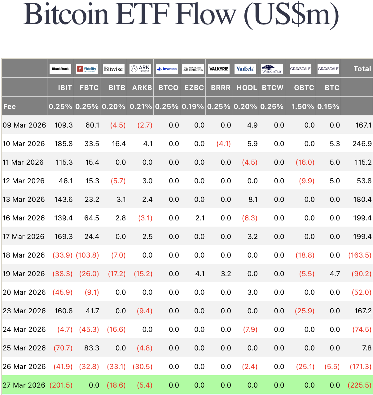Screen dimensions: 373x395
Task: Click the (225.5) total on 27 Mar
Action: point(359,385)
